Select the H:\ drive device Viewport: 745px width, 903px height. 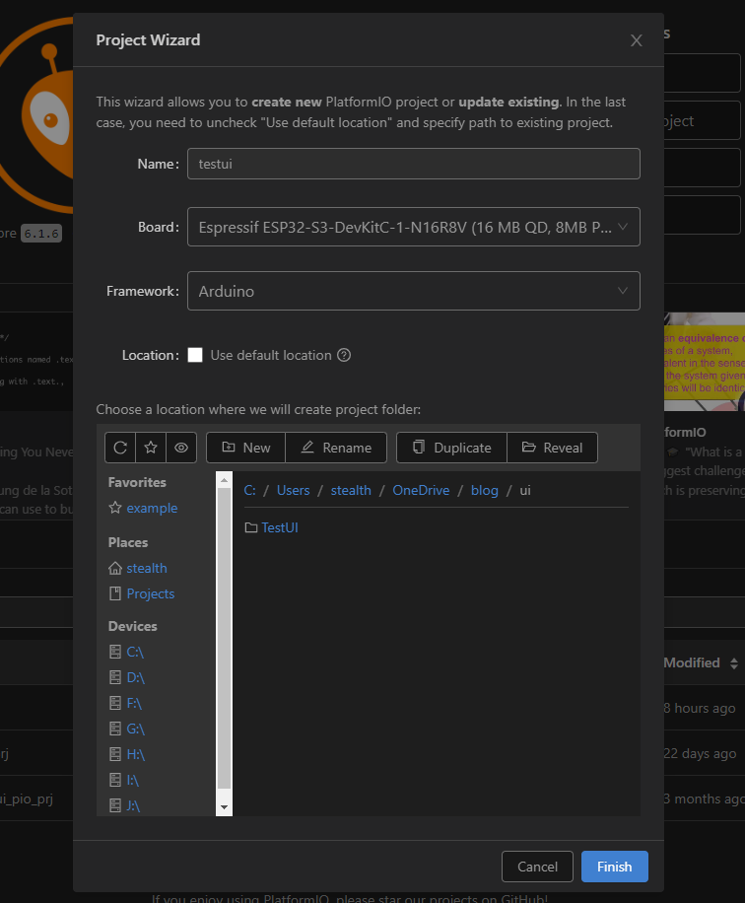tap(135, 754)
